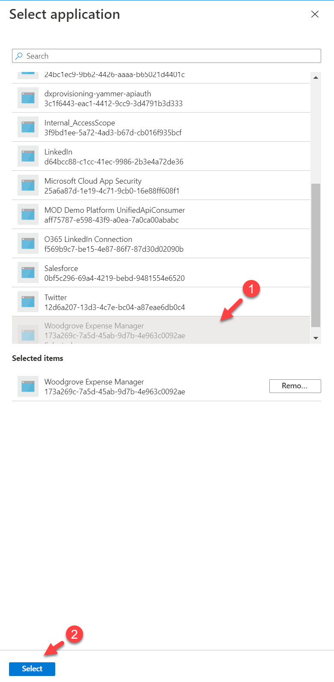This screenshot has width=334, height=682.
Task: Select Internal_AccessScope application name
Action: (x=80, y=123)
